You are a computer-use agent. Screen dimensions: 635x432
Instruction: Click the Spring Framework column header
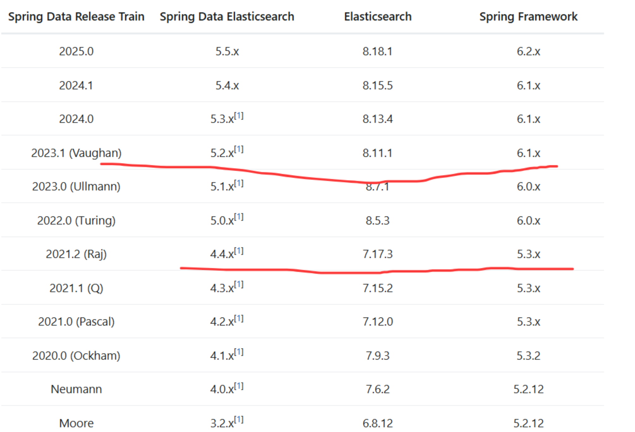tap(528, 16)
